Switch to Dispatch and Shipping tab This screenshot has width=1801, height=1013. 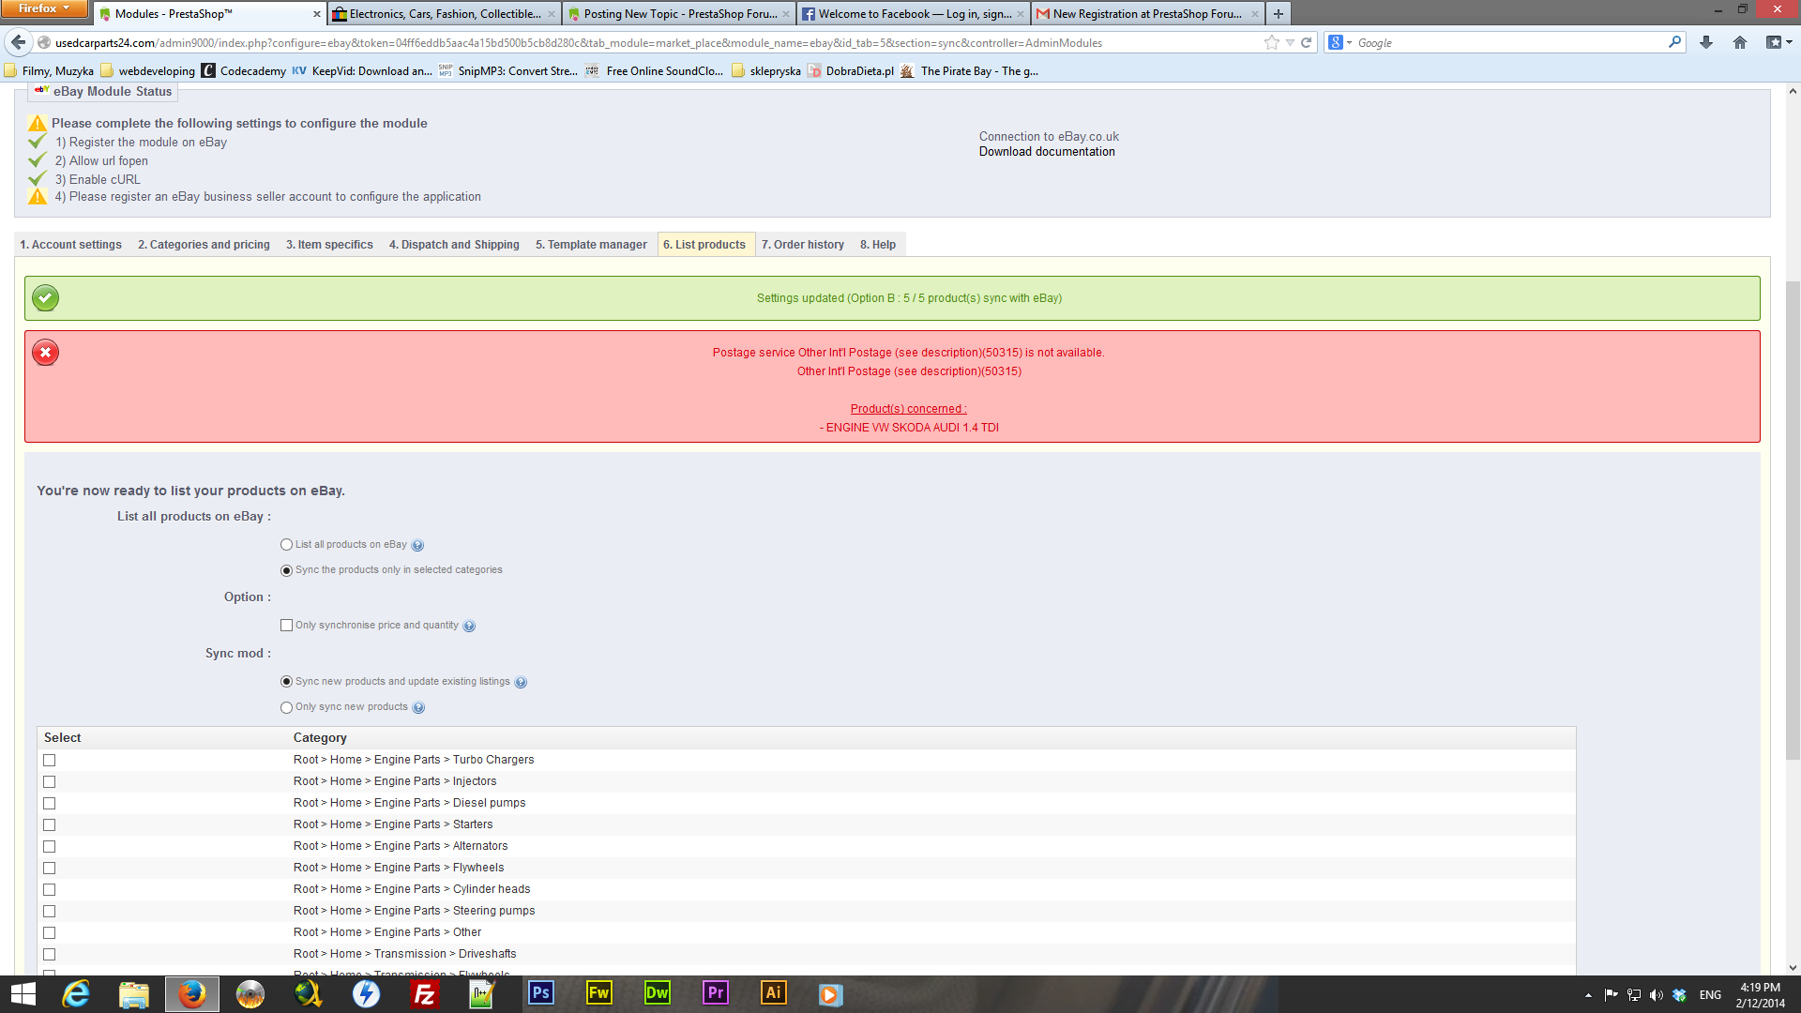pos(454,245)
